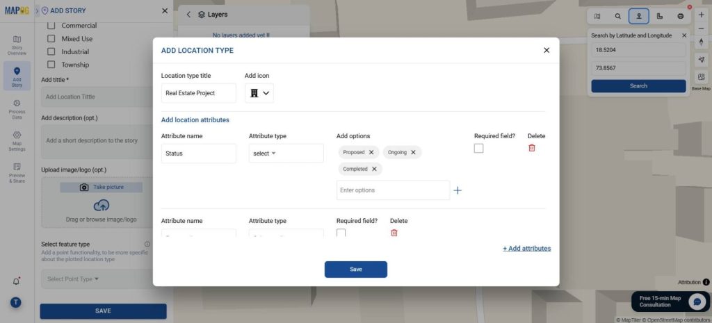Zoom in the map with plus icon

702,15
